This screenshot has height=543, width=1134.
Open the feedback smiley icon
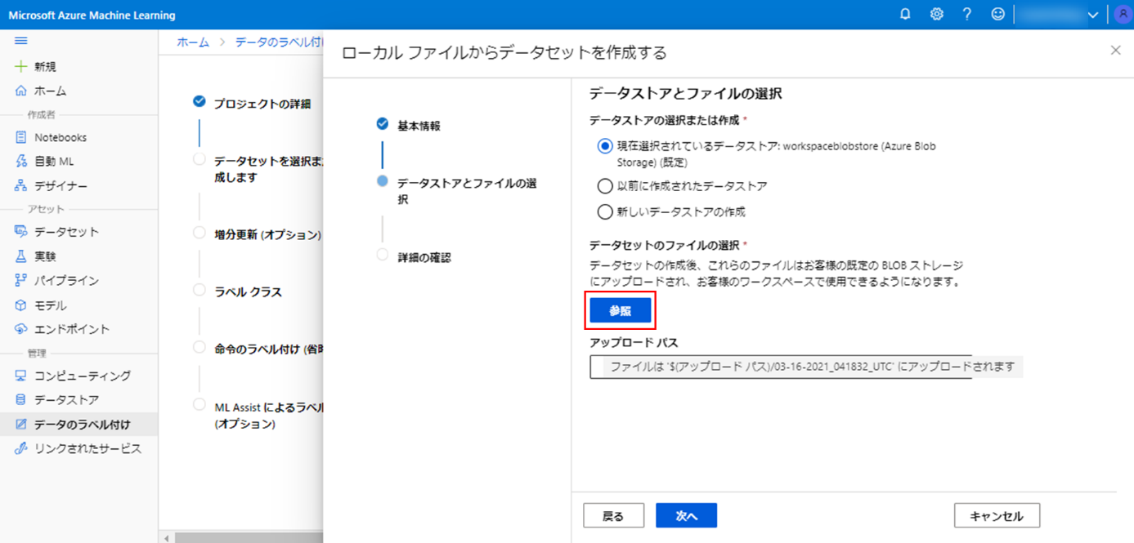[x=997, y=15]
